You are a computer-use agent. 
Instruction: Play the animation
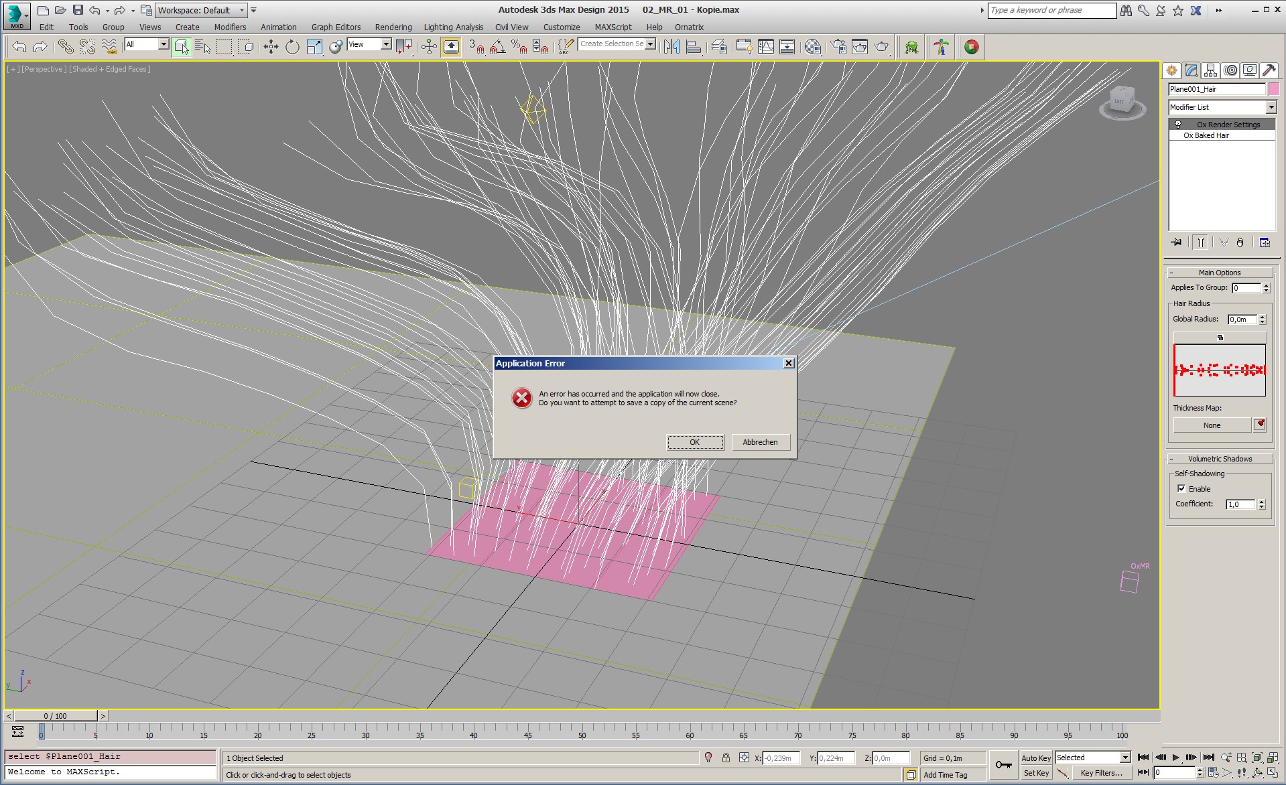[x=1176, y=758]
